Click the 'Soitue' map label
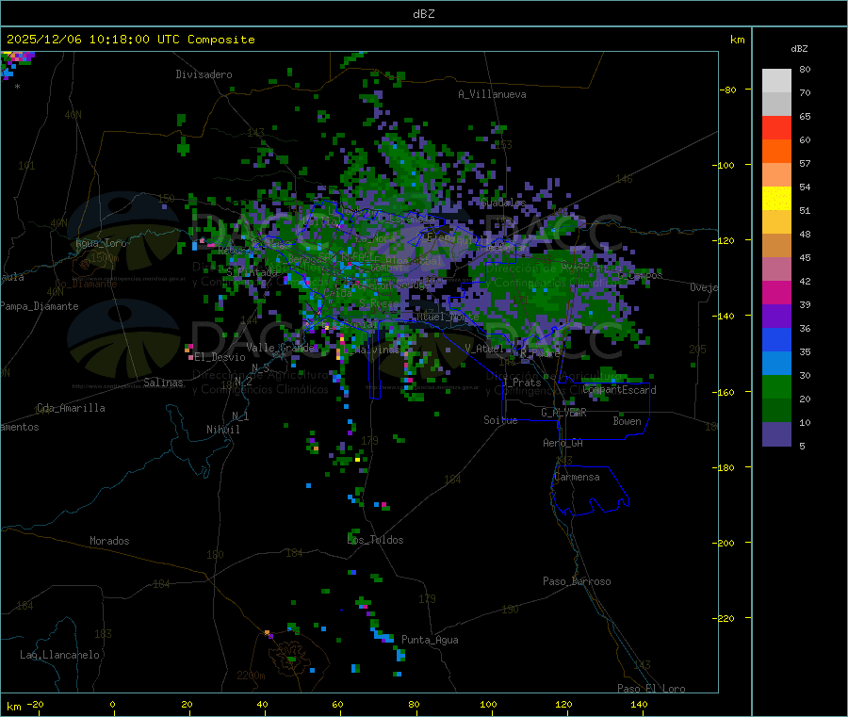Image resolution: width=848 pixels, height=717 pixels. (x=500, y=420)
